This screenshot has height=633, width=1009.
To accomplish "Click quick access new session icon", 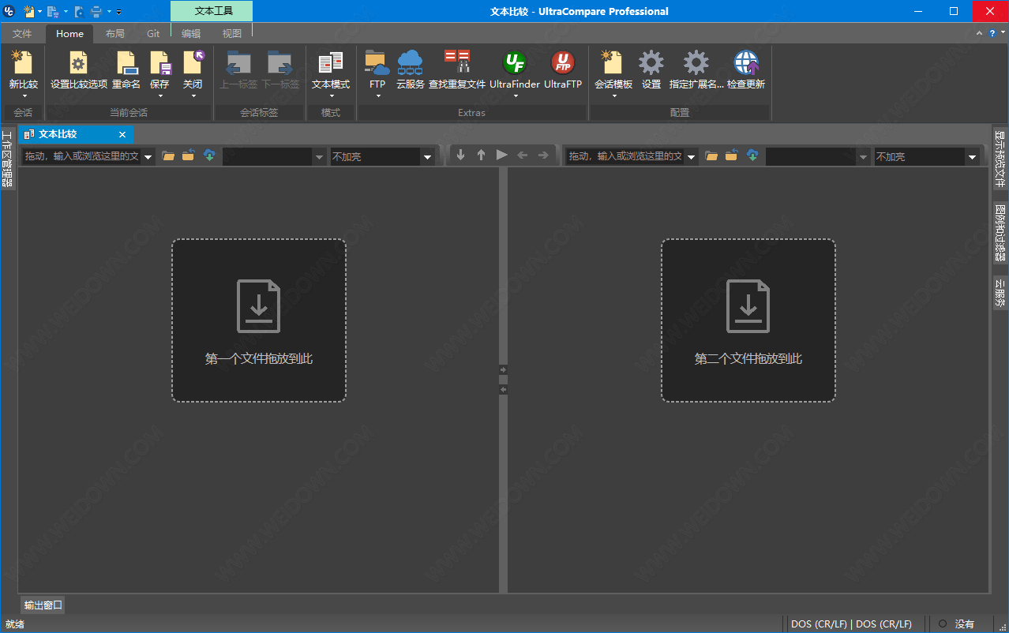I will (29, 11).
